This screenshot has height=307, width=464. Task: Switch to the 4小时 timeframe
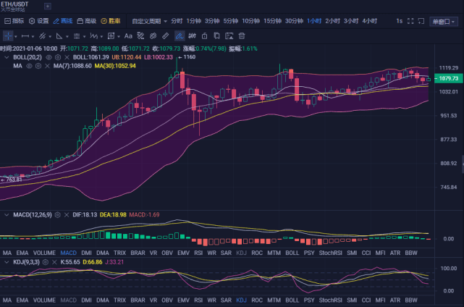[x=370, y=21]
